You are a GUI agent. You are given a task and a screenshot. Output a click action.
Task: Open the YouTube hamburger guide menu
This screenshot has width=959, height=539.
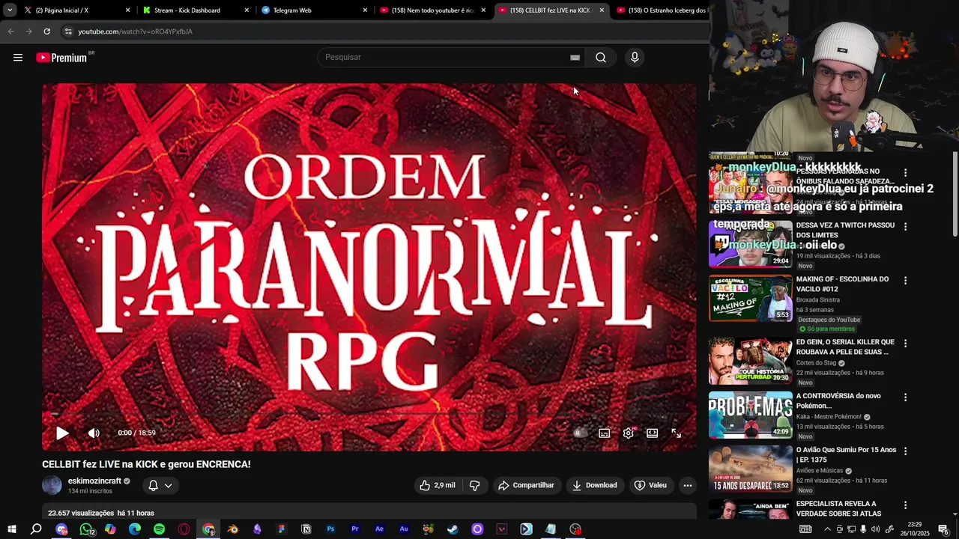tap(18, 58)
